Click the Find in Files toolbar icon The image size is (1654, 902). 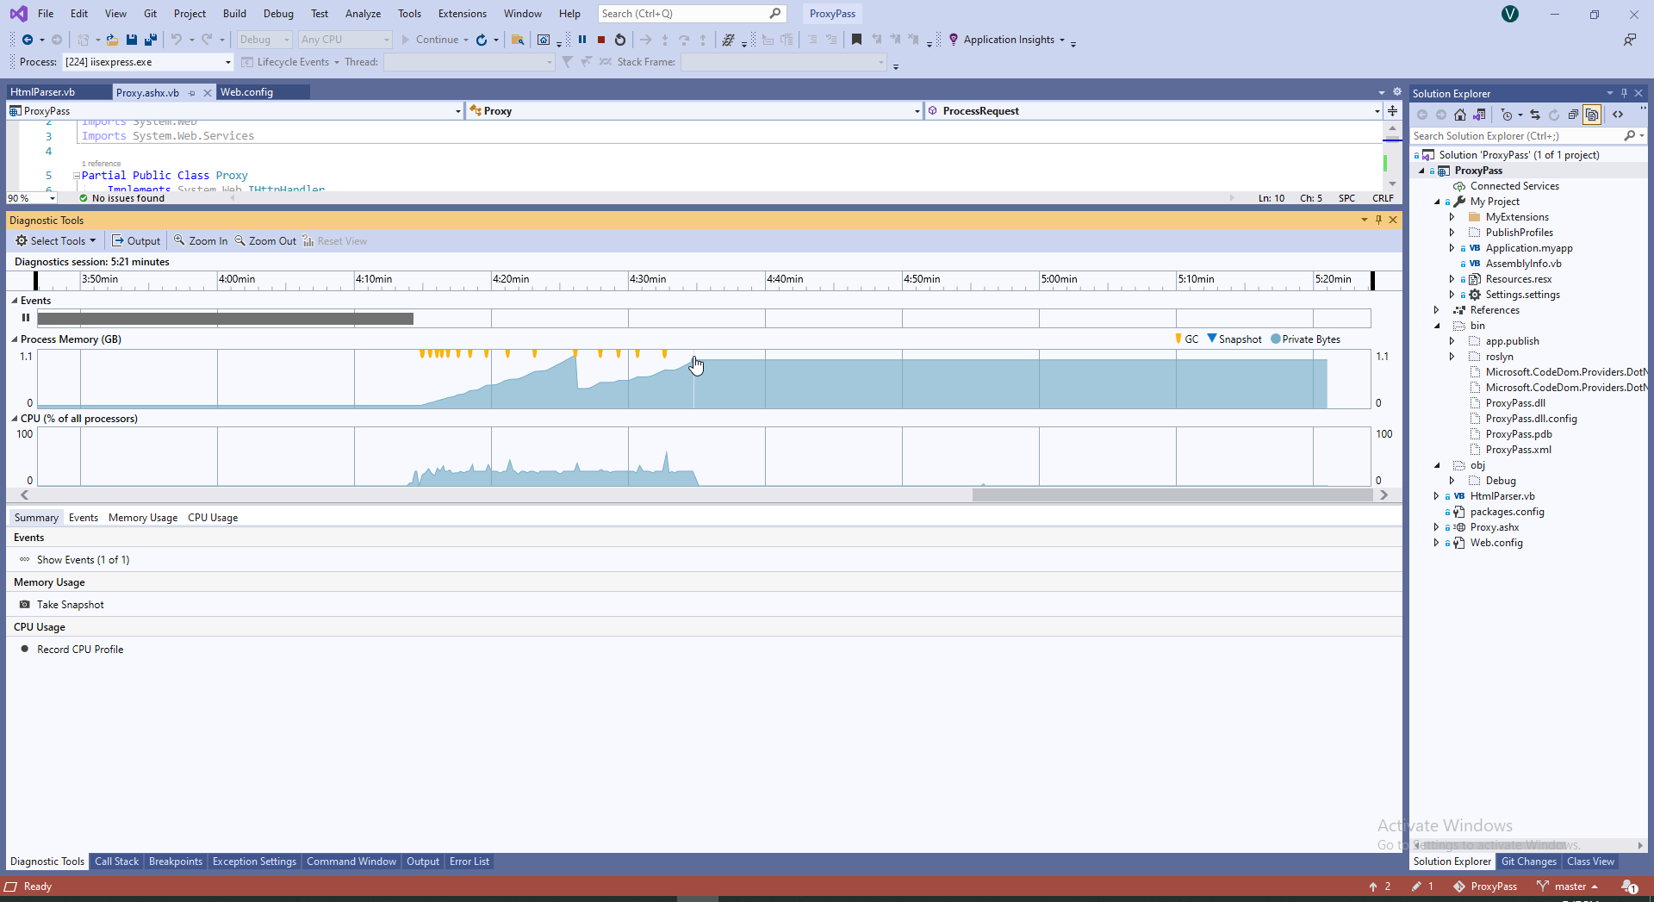[518, 40]
